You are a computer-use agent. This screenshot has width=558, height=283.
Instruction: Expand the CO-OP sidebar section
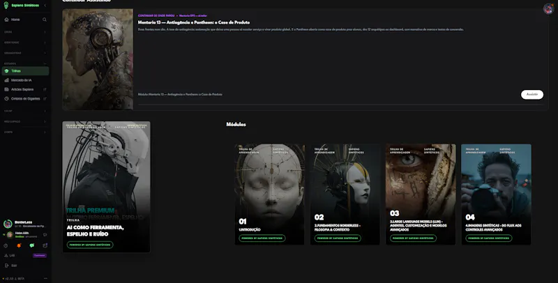25,111
